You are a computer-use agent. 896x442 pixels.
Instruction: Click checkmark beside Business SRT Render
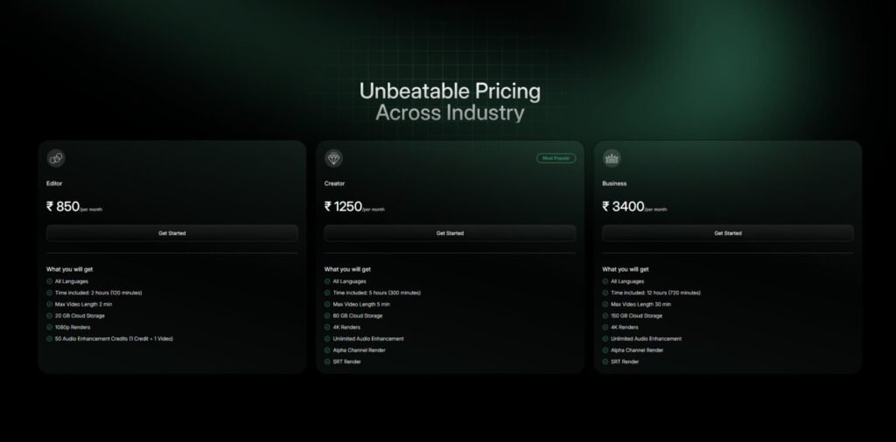pos(605,362)
